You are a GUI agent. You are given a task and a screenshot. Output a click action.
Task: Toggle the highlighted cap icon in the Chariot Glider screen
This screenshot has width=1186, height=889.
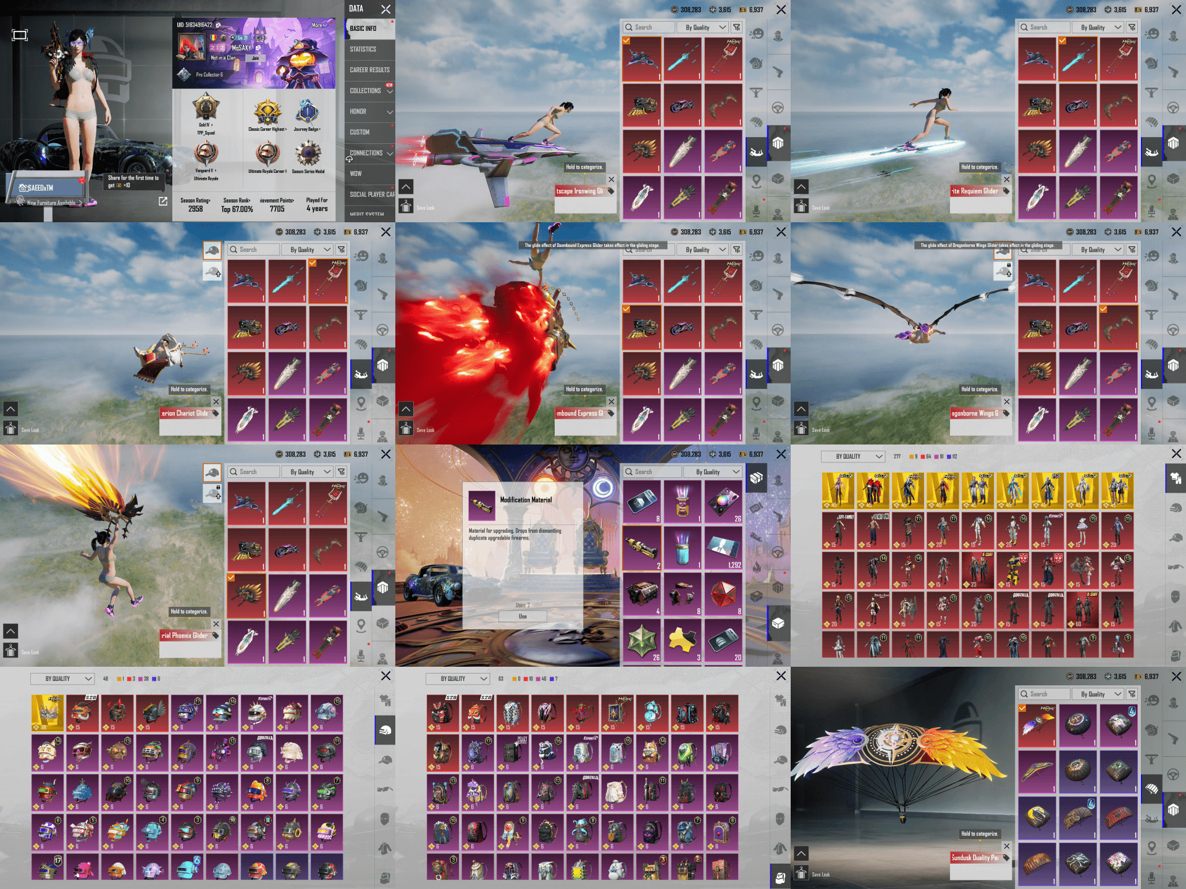212,250
